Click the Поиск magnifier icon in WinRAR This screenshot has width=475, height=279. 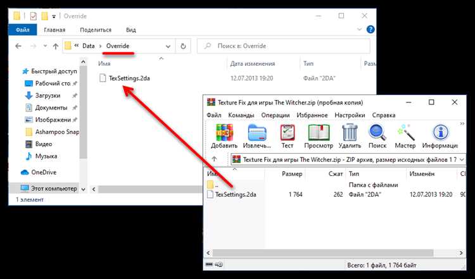(x=377, y=132)
